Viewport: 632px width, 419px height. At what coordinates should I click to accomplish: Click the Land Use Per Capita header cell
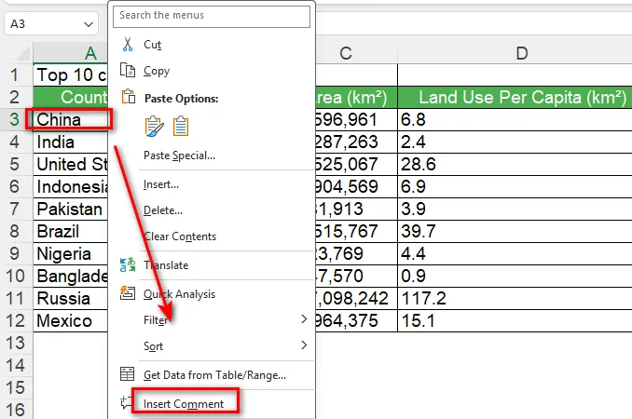(515, 97)
